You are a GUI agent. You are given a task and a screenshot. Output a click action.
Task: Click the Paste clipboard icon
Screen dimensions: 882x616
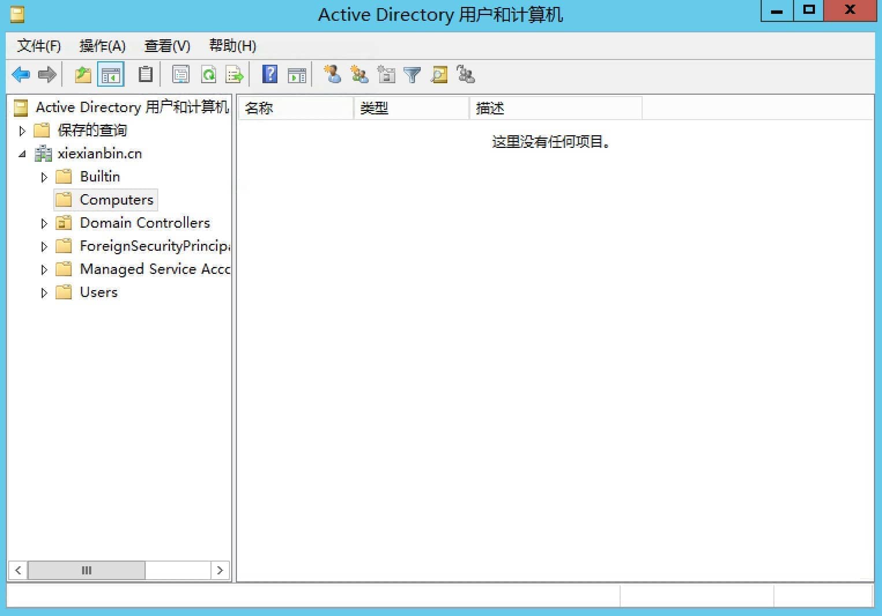pos(146,75)
